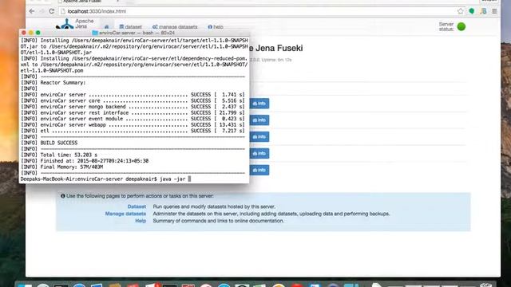Click 'Use the following pages to perform actions' text

tap(141, 196)
